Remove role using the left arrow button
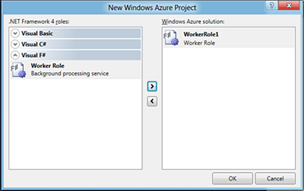This screenshot has width=304, height=191. point(152,101)
